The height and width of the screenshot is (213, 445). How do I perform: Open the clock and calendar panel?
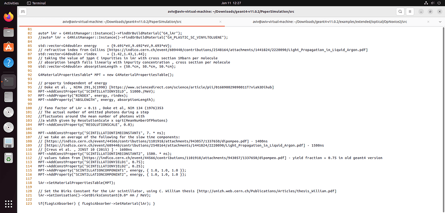(x=222, y=3)
